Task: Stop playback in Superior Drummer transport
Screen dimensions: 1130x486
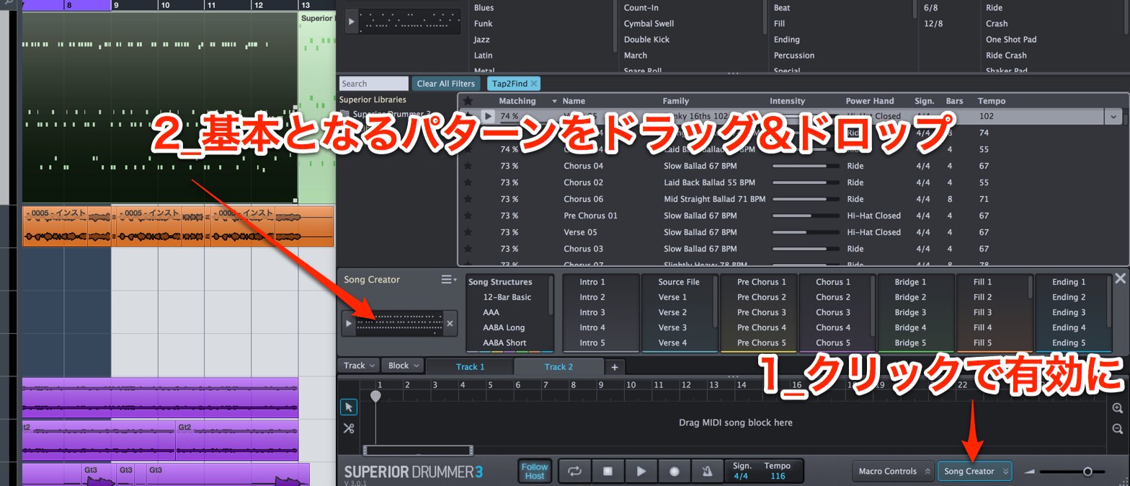Action: pos(608,471)
